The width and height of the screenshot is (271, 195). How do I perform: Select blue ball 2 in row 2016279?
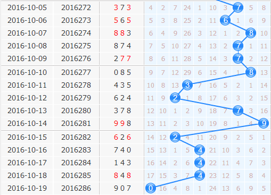pyautogui.click(x=175, y=98)
